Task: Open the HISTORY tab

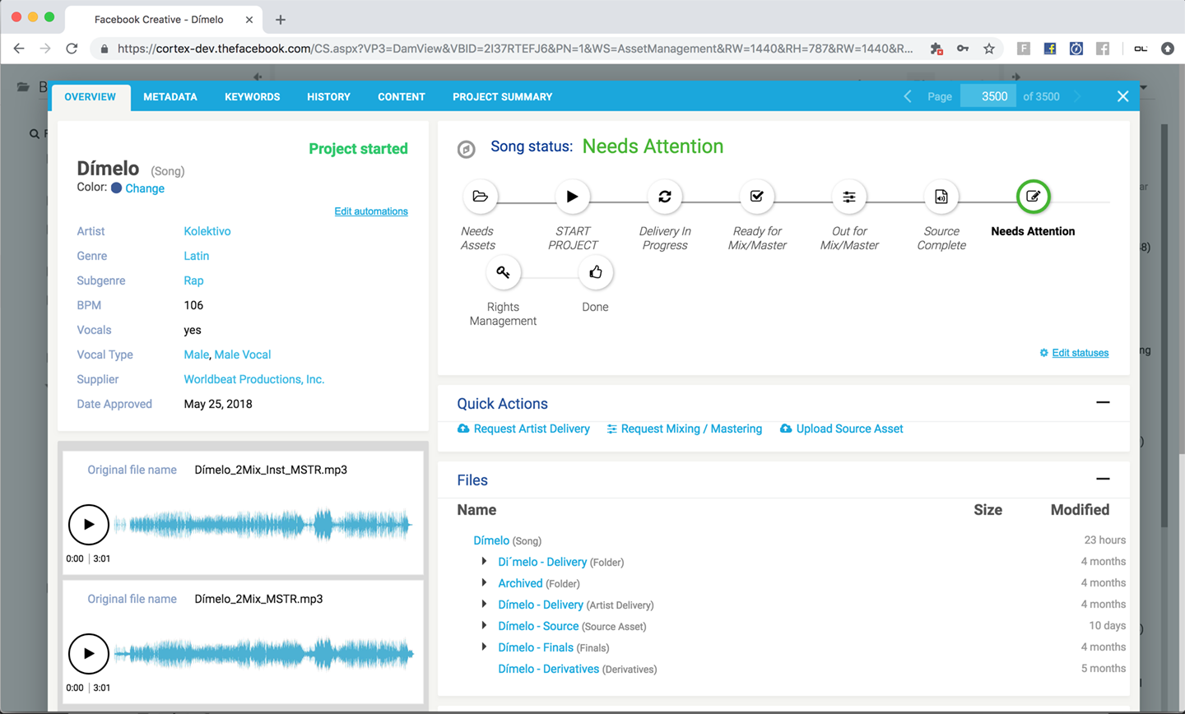Action: [x=329, y=97]
